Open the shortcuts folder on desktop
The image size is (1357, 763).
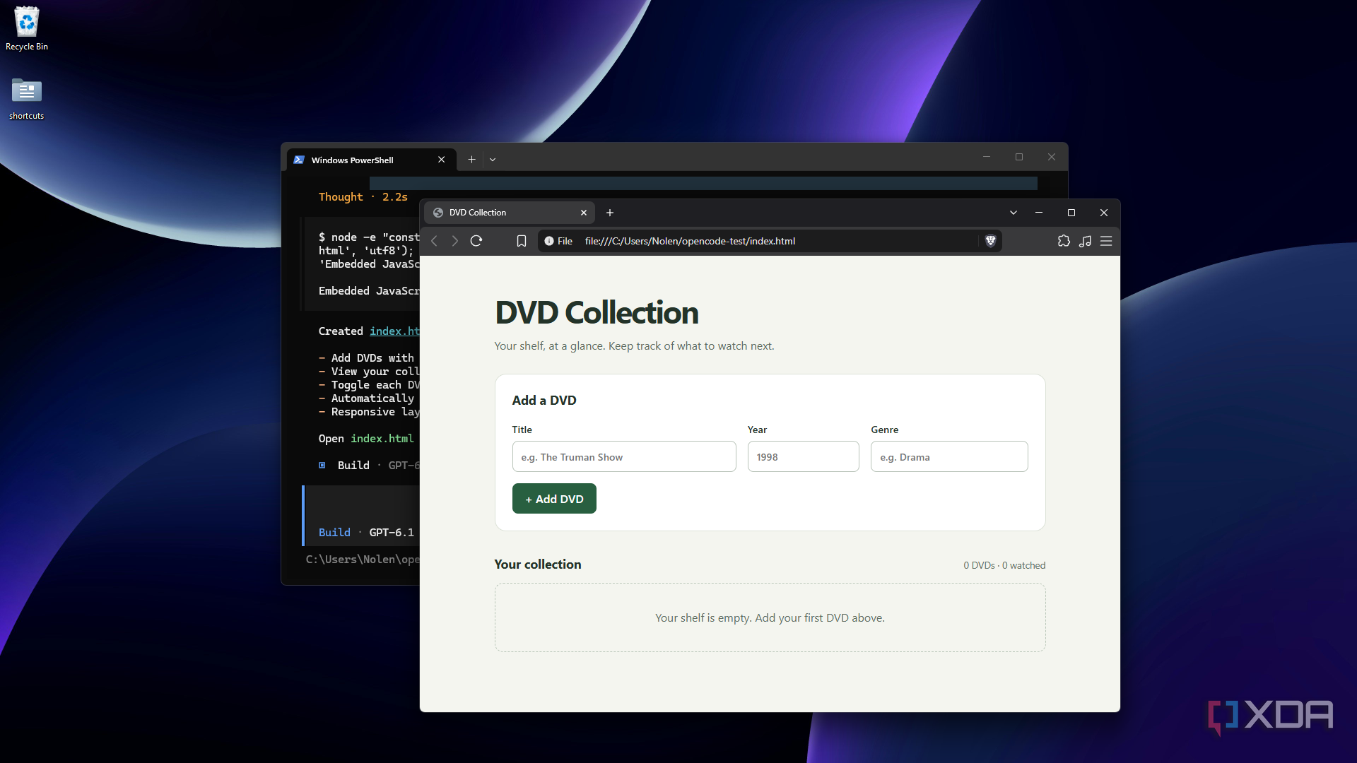pos(27,99)
